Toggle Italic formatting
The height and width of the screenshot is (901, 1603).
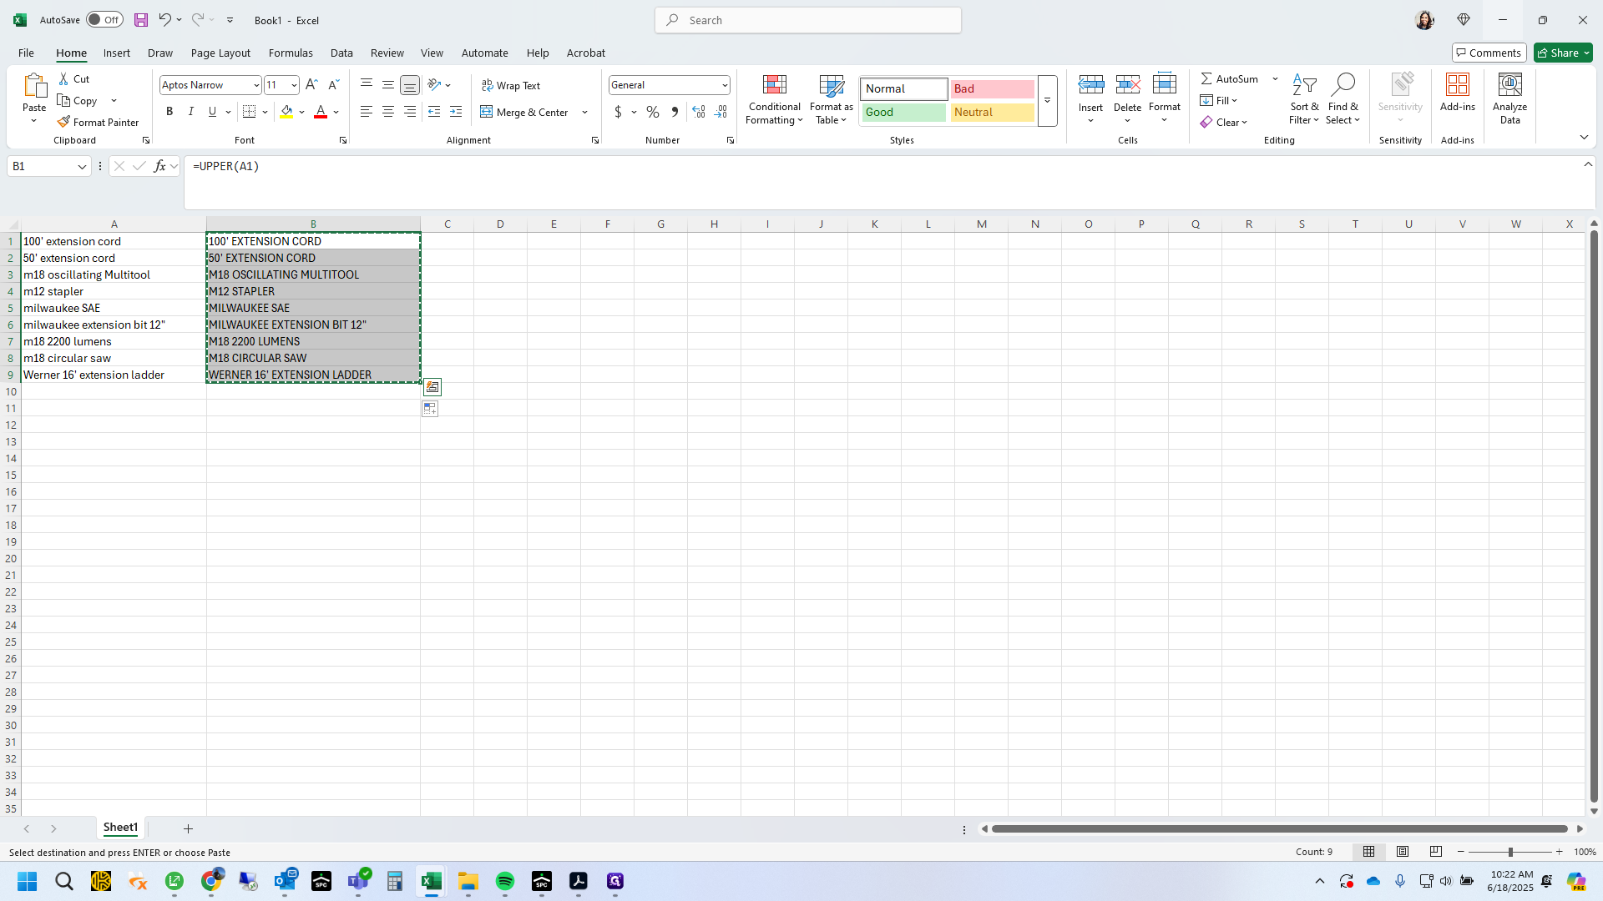pos(191,112)
